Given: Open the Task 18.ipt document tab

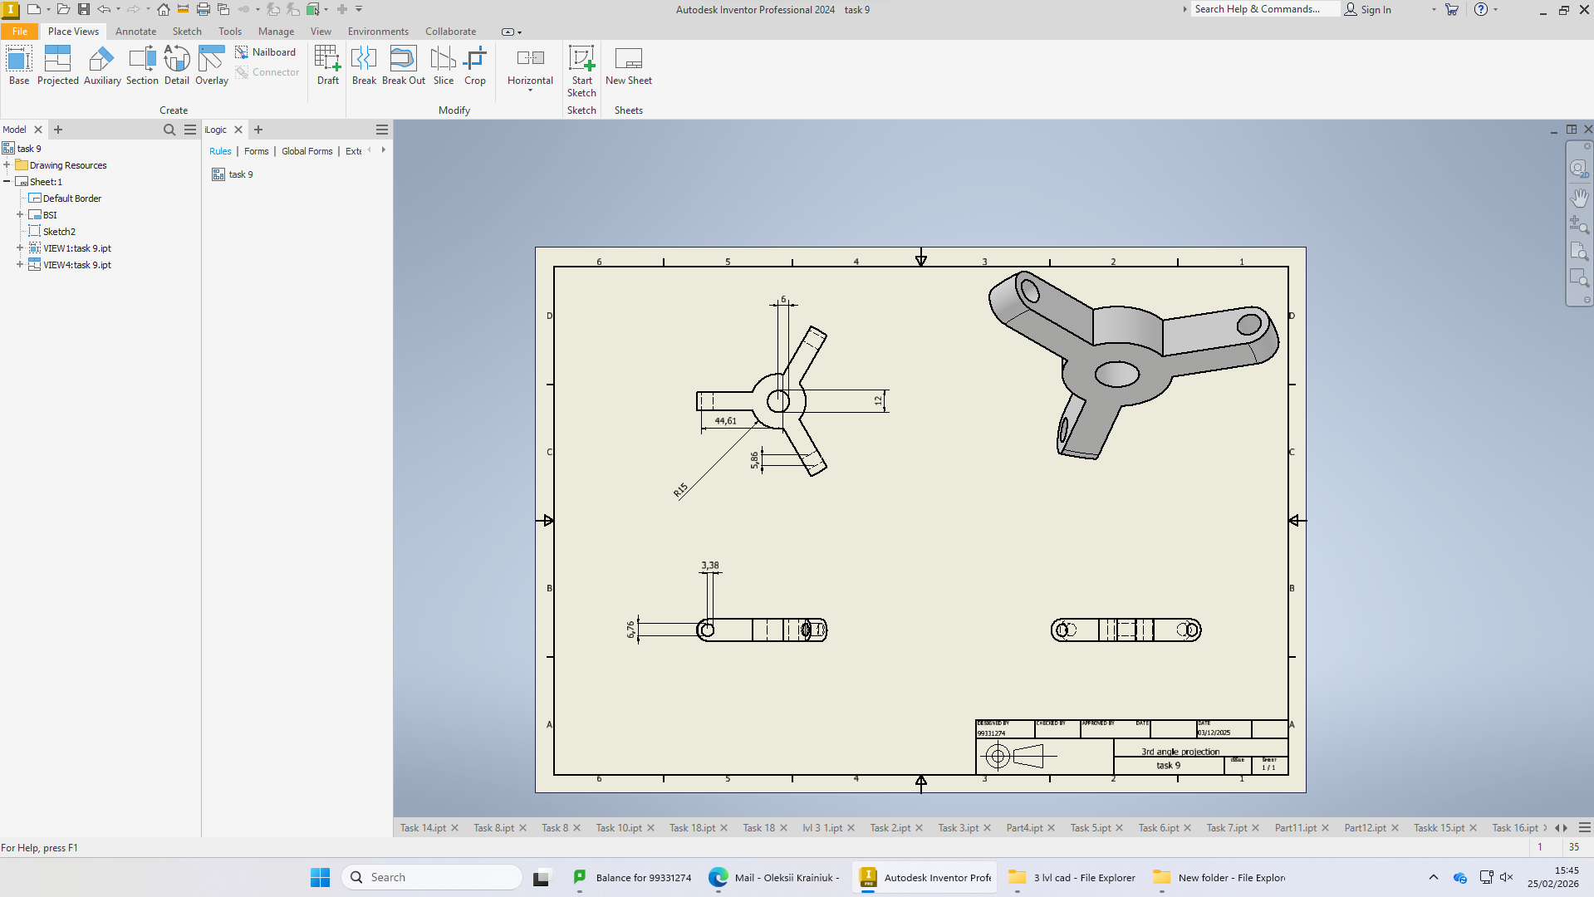Looking at the screenshot, I should [692, 828].
